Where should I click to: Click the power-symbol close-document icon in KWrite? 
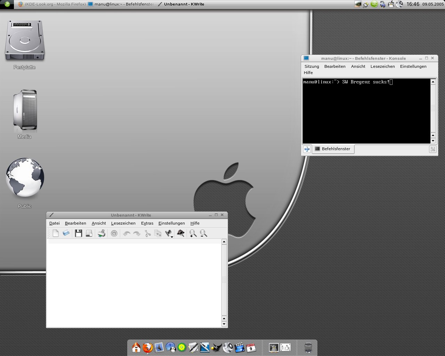(x=114, y=233)
